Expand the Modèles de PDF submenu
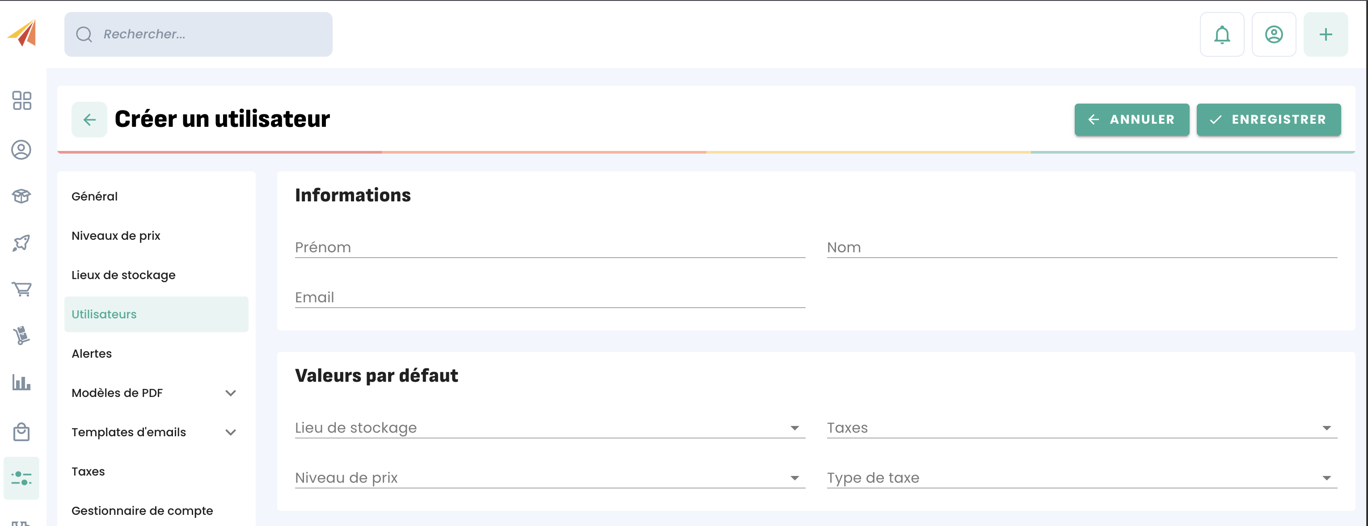 pyautogui.click(x=231, y=393)
